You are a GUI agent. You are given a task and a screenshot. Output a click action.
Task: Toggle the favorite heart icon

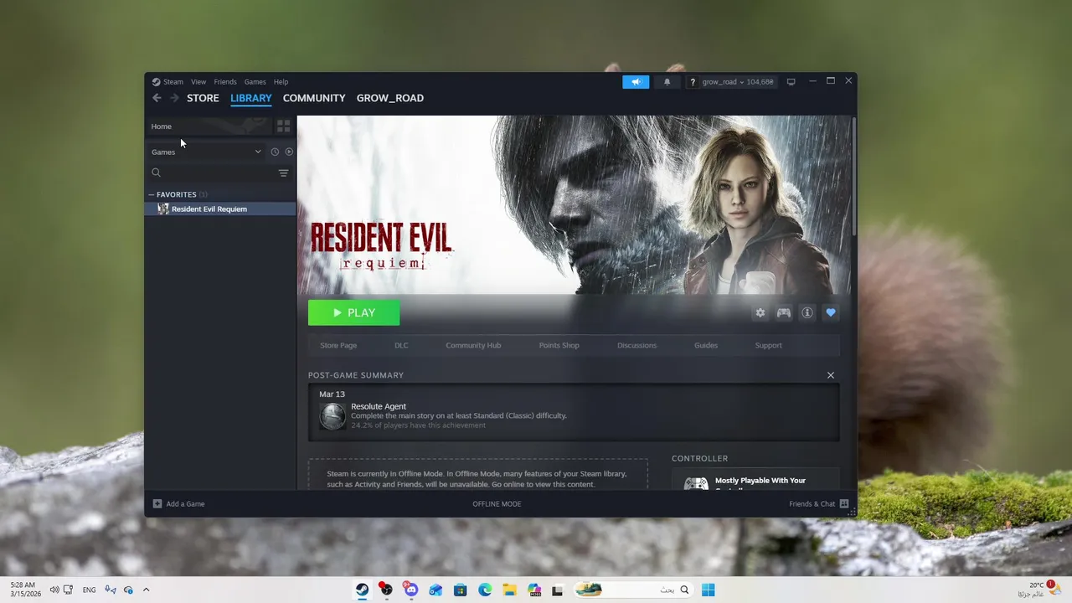[831, 312]
